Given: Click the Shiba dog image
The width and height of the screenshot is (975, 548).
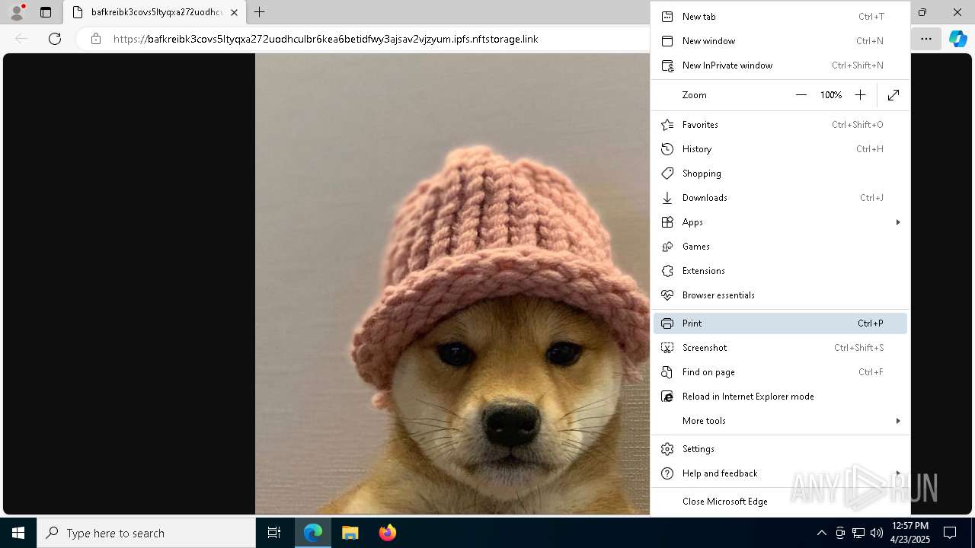Looking at the screenshot, I should (x=452, y=284).
